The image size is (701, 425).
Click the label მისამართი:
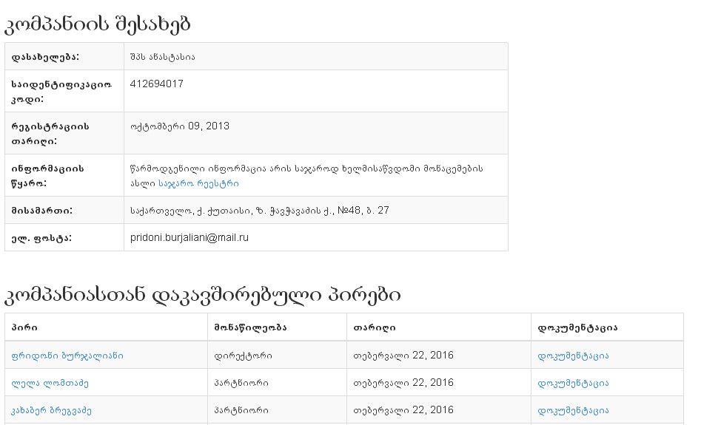point(41,211)
